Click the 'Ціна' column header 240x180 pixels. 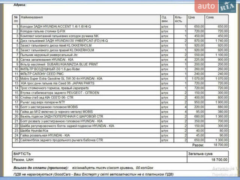pyautogui.click(x=191, y=18)
